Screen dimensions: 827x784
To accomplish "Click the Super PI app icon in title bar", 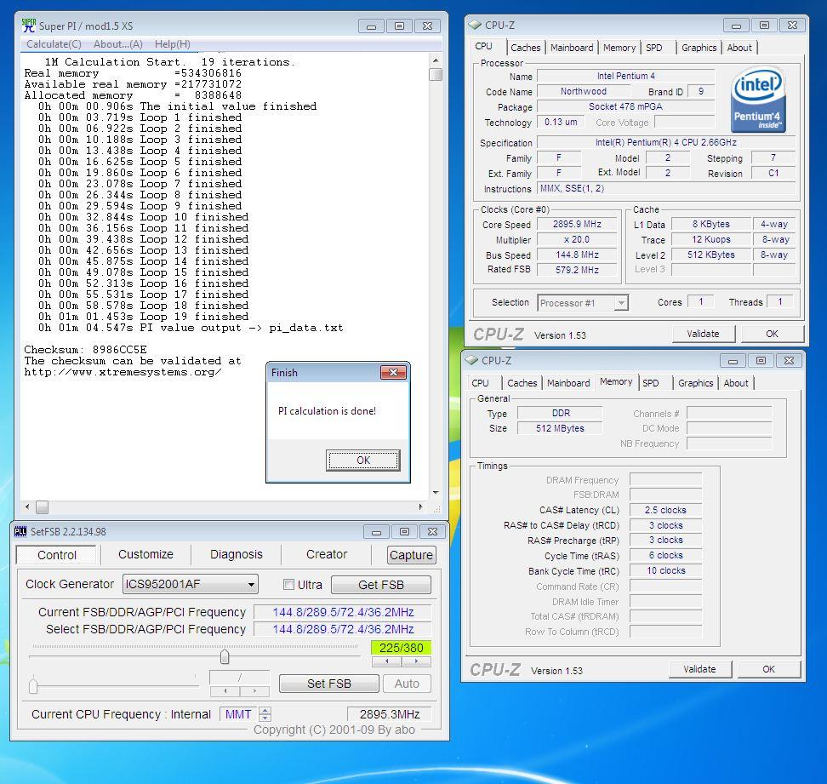I will coord(28,26).
